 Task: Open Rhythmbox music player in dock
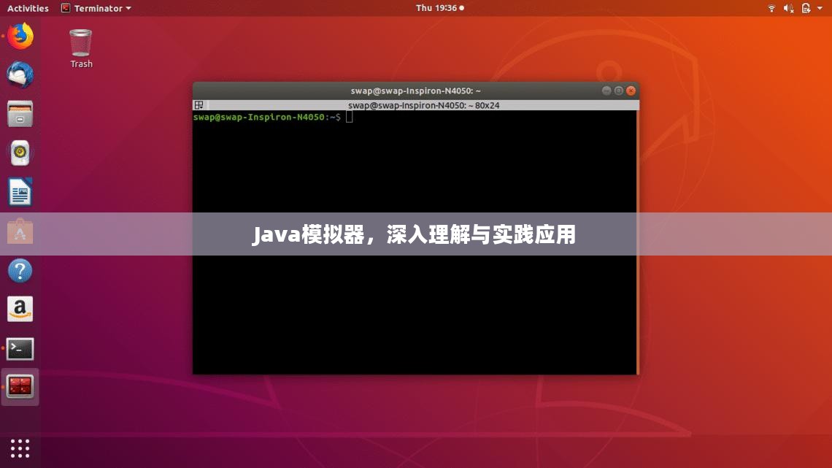(x=20, y=153)
